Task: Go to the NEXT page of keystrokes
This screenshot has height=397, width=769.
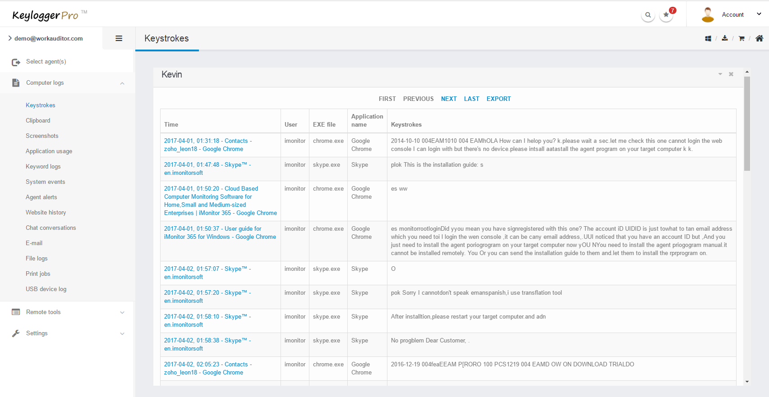Action: click(449, 99)
